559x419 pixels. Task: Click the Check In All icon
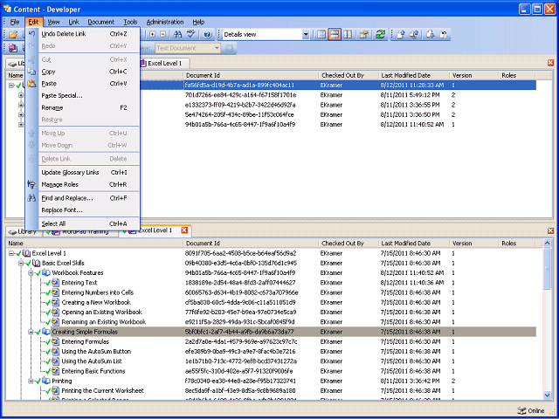pos(414,35)
